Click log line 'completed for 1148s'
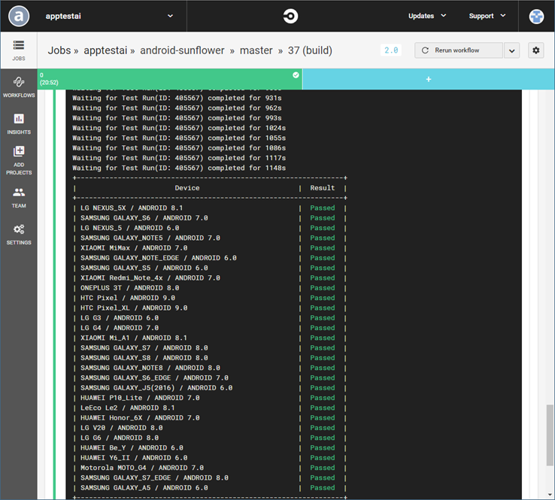The height and width of the screenshot is (500, 555). (x=179, y=168)
